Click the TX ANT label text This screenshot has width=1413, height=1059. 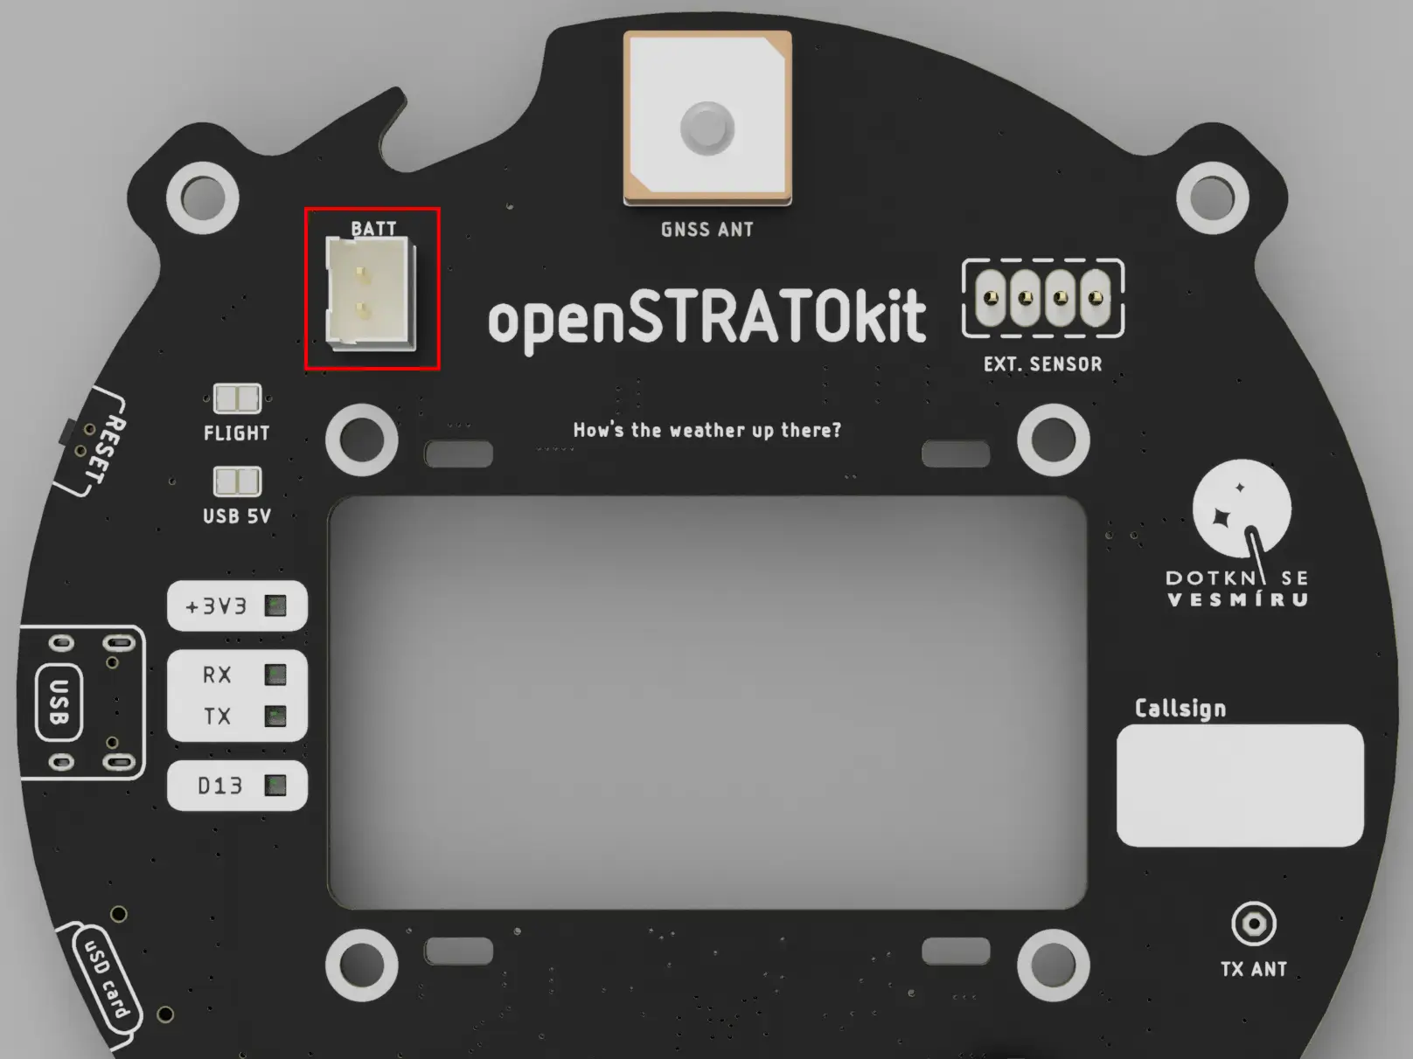pyautogui.click(x=1254, y=969)
